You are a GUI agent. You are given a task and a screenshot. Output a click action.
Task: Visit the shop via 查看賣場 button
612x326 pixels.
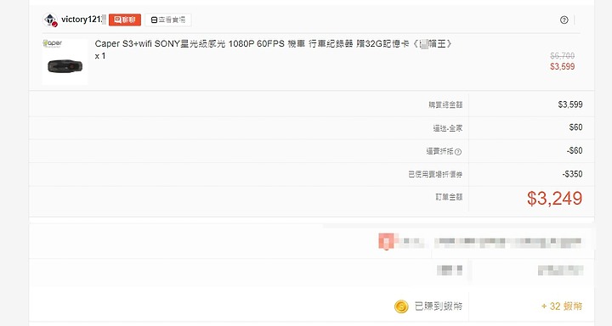pyautogui.click(x=168, y=20)
